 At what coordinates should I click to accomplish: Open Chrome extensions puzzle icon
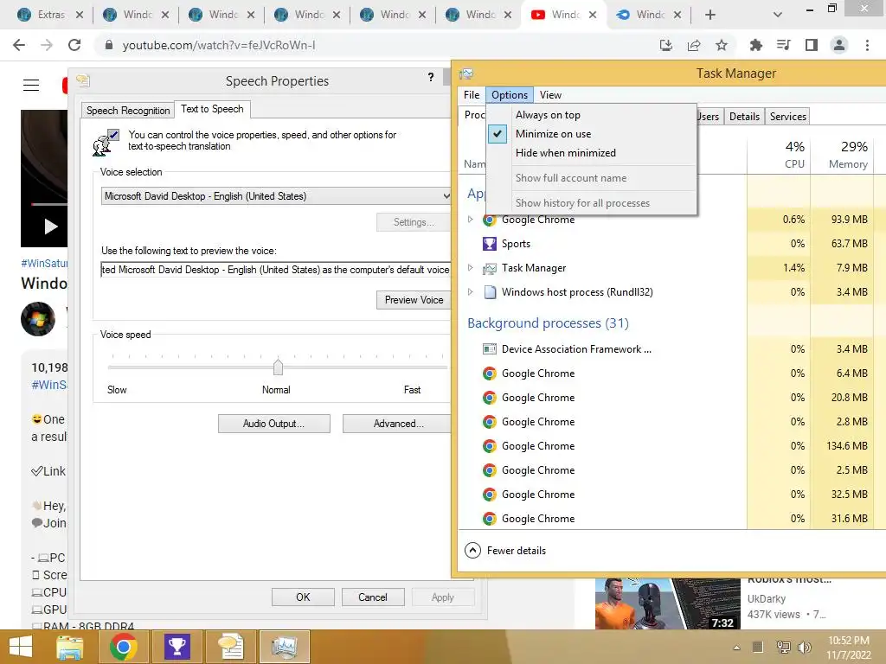[x=755, y=45]
